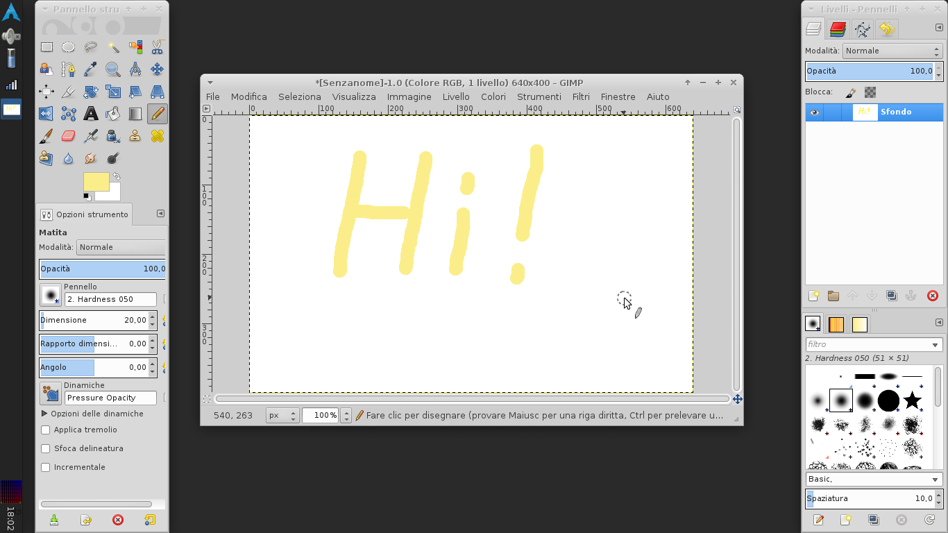Screen dimensions: 948x533
Task: Select the Paths tool
Action: click(69, 69)
